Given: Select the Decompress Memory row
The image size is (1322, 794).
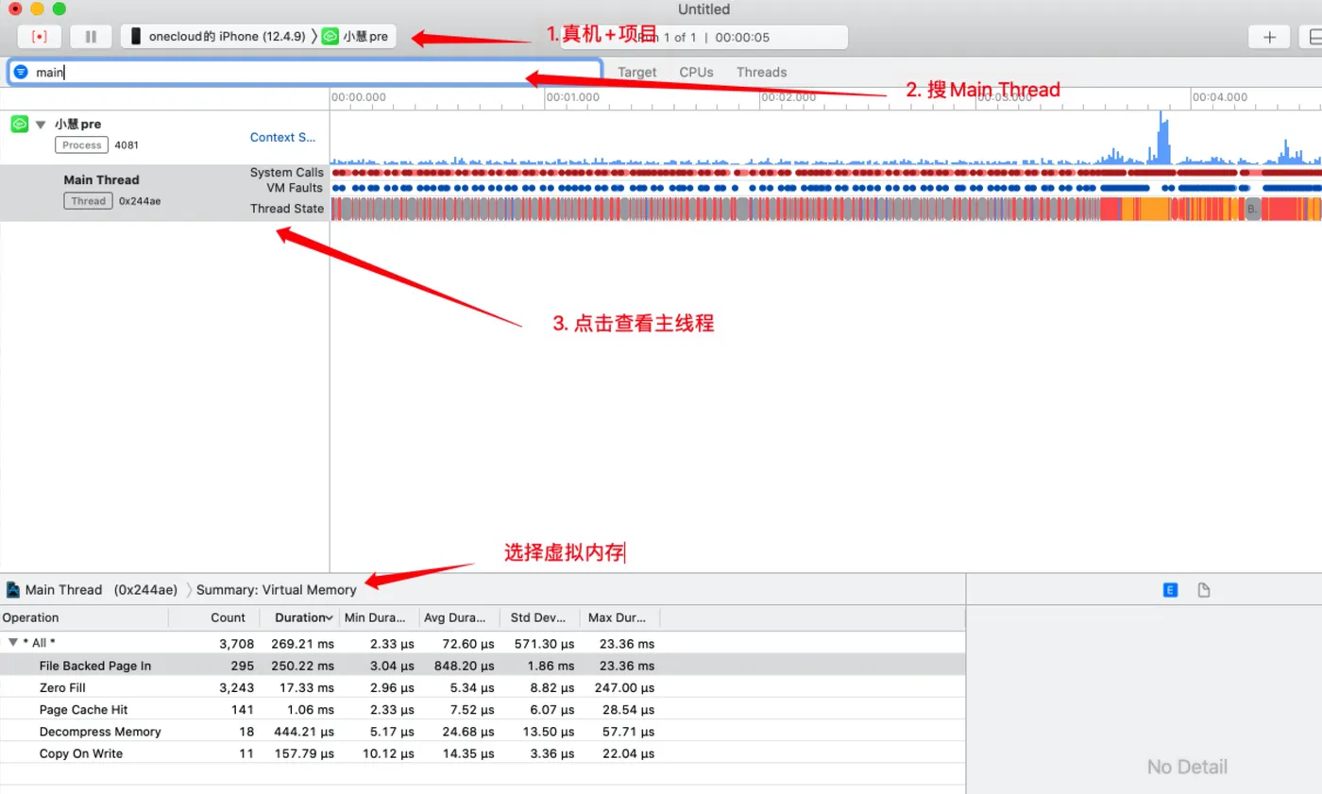Looking at the screenshot, I should point(483,732).
